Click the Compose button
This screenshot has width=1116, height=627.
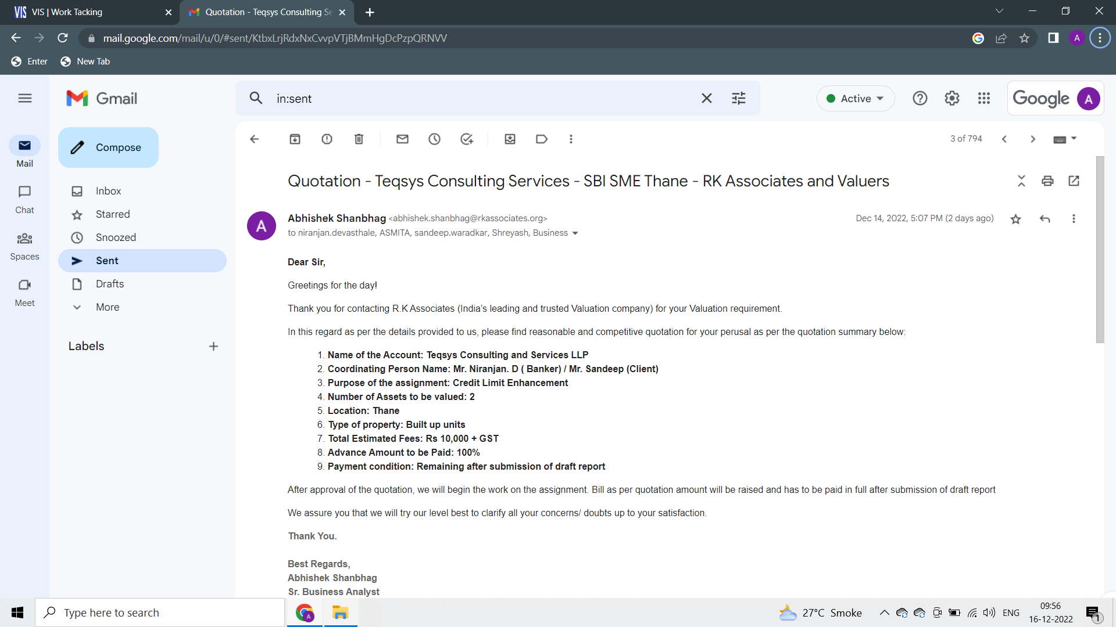tap(108, 147)
